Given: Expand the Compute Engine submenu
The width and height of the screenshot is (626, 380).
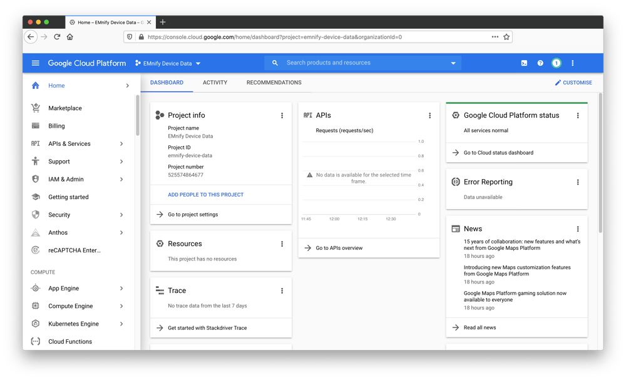Looking at the screenshot, I should [x=121, y=306].
